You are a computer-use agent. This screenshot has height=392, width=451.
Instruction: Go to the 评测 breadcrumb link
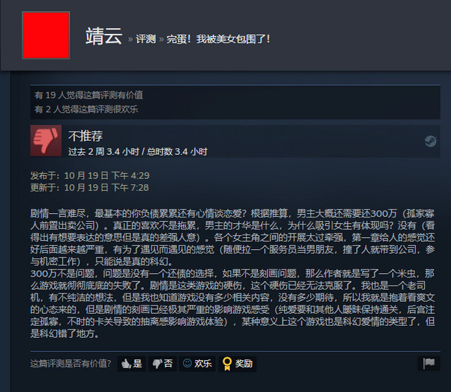click(146, 39)
